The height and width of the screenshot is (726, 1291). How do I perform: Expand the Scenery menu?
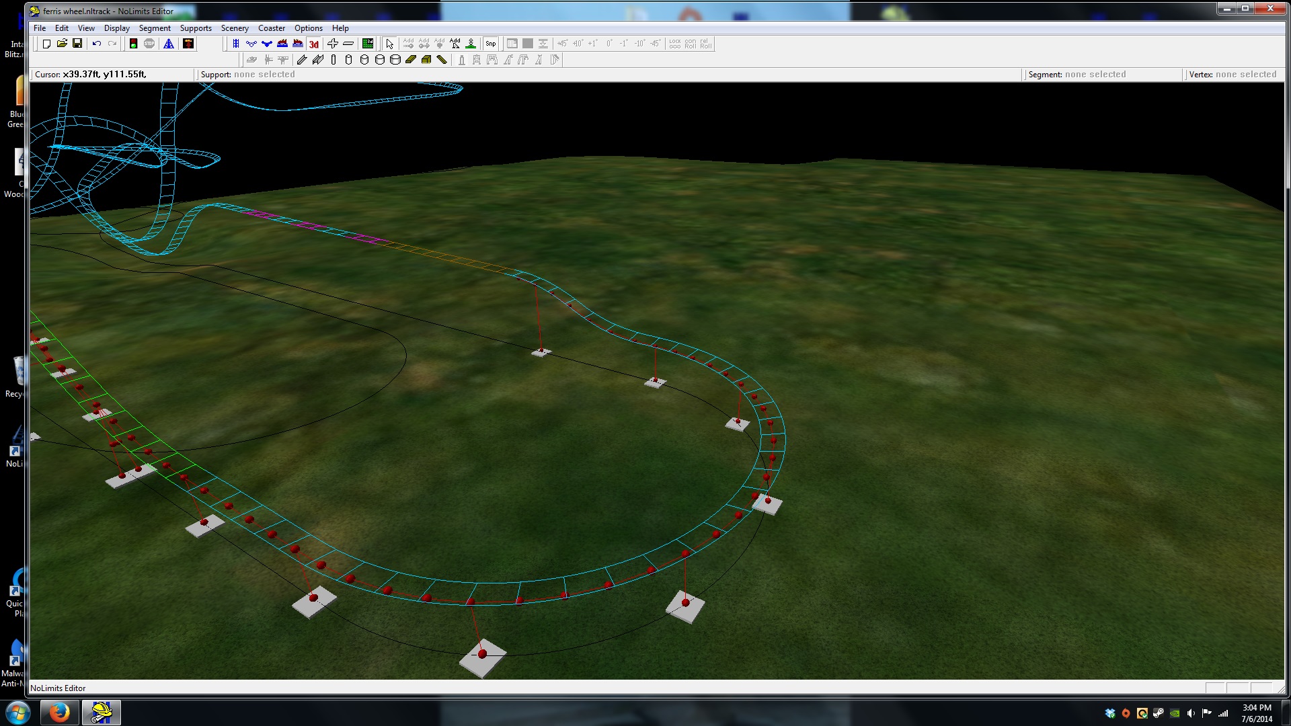pyautogui.click(x=235, y=28)
